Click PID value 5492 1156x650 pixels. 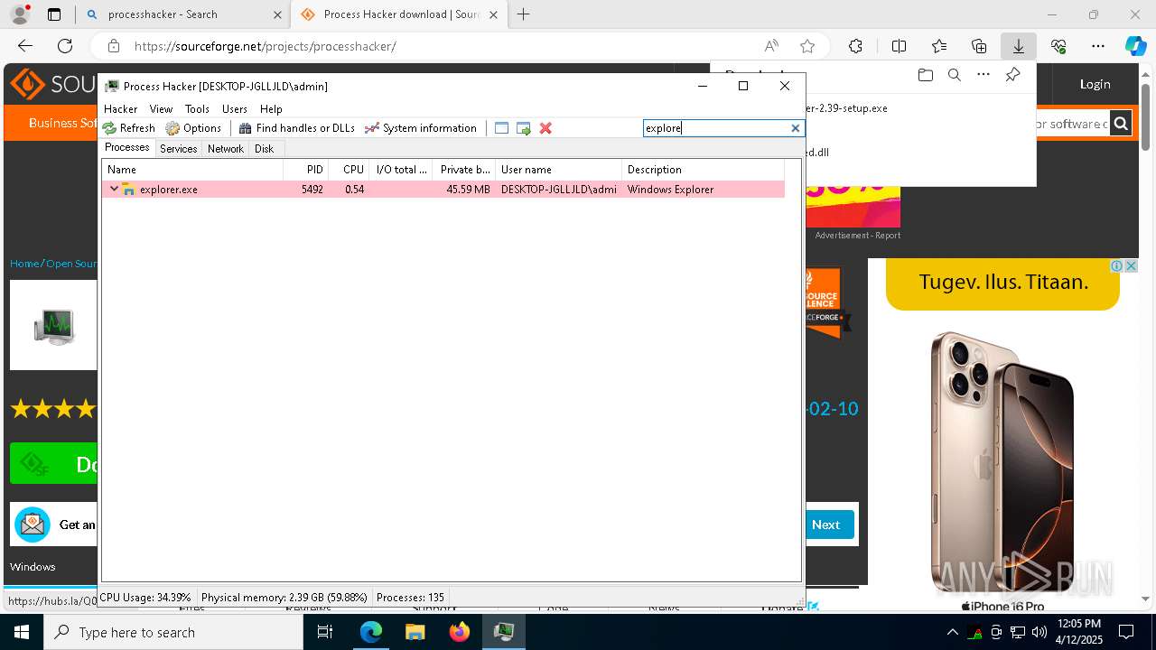coord(312,190)
